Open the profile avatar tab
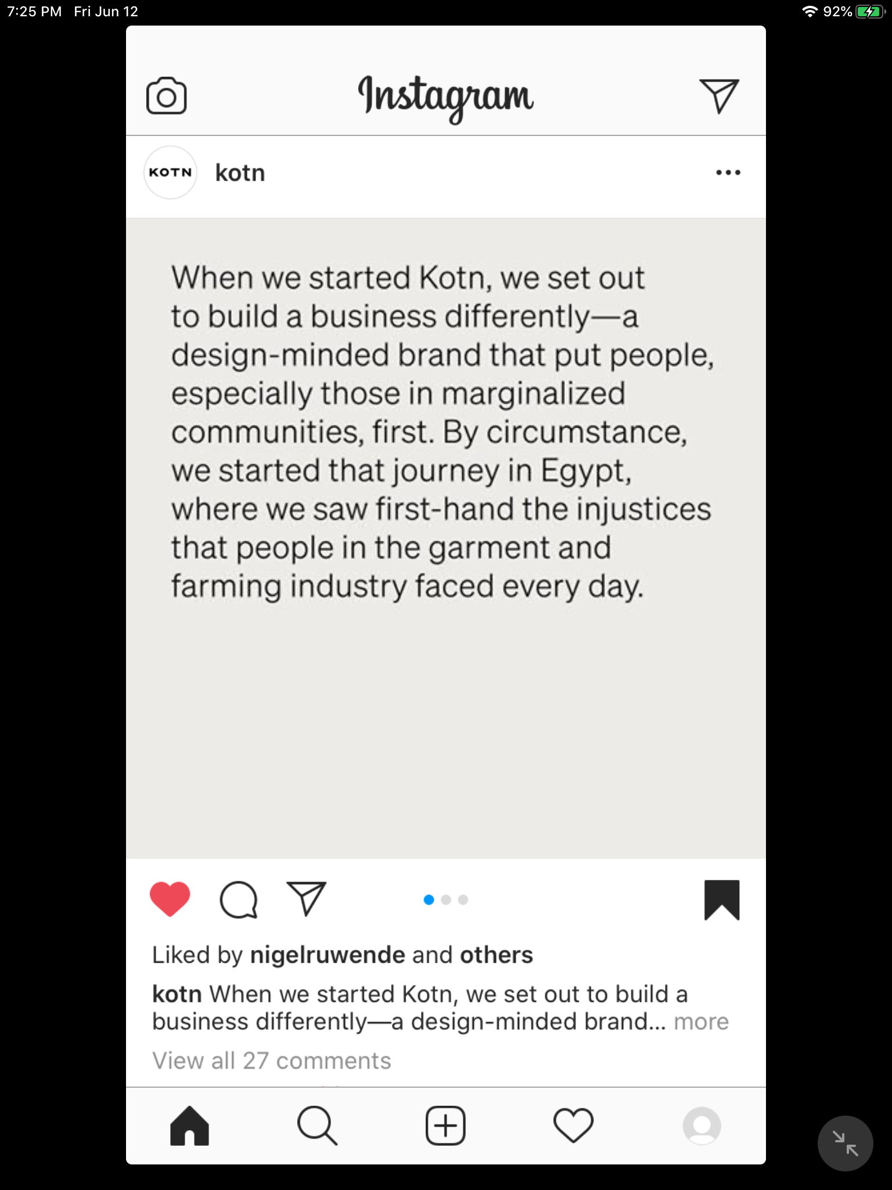892x1190 pixels. [x=702, y=1126]
